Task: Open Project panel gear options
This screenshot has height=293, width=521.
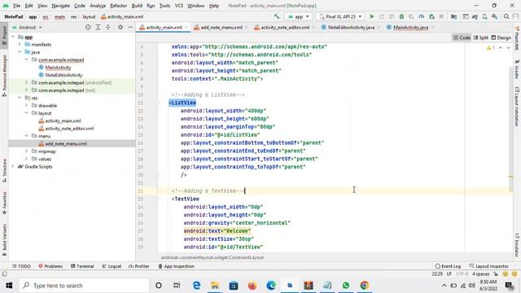Action: pos(120,27)
